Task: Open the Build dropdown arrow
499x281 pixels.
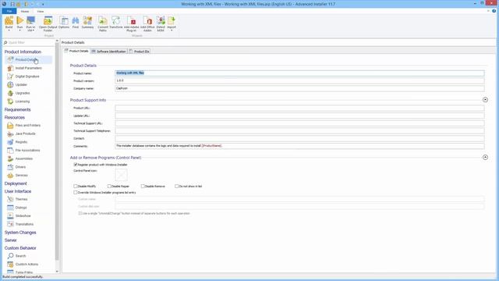Action: click(9, 30)
